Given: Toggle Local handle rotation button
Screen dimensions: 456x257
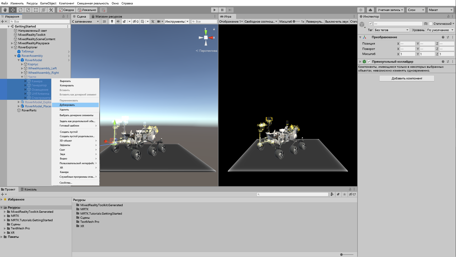Looking at the screenshot, I should tap(87, 10).
